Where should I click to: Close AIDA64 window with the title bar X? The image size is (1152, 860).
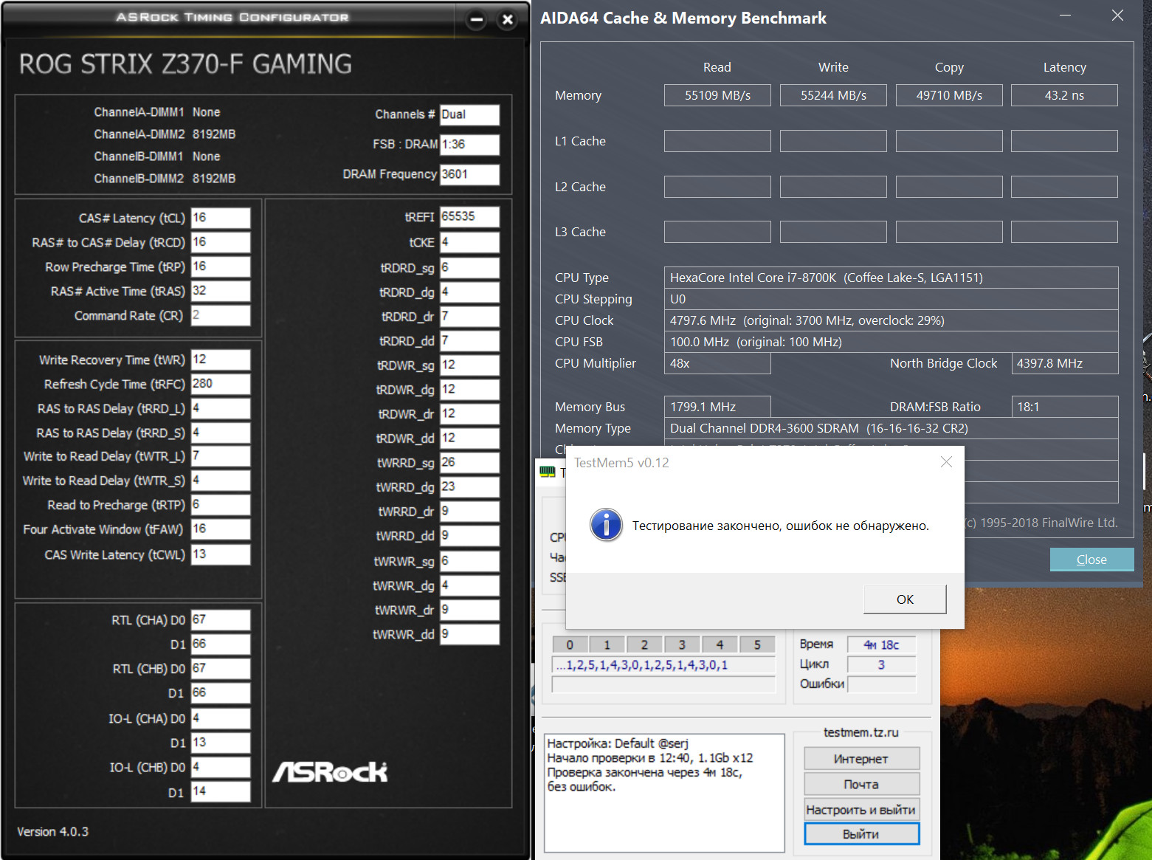point(1117,16)
